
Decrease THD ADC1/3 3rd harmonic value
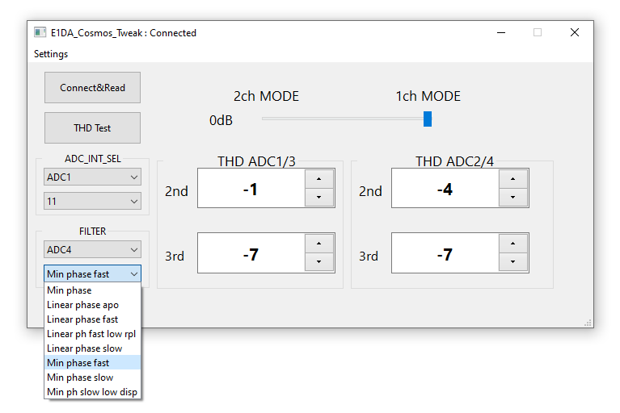point(319,262)
